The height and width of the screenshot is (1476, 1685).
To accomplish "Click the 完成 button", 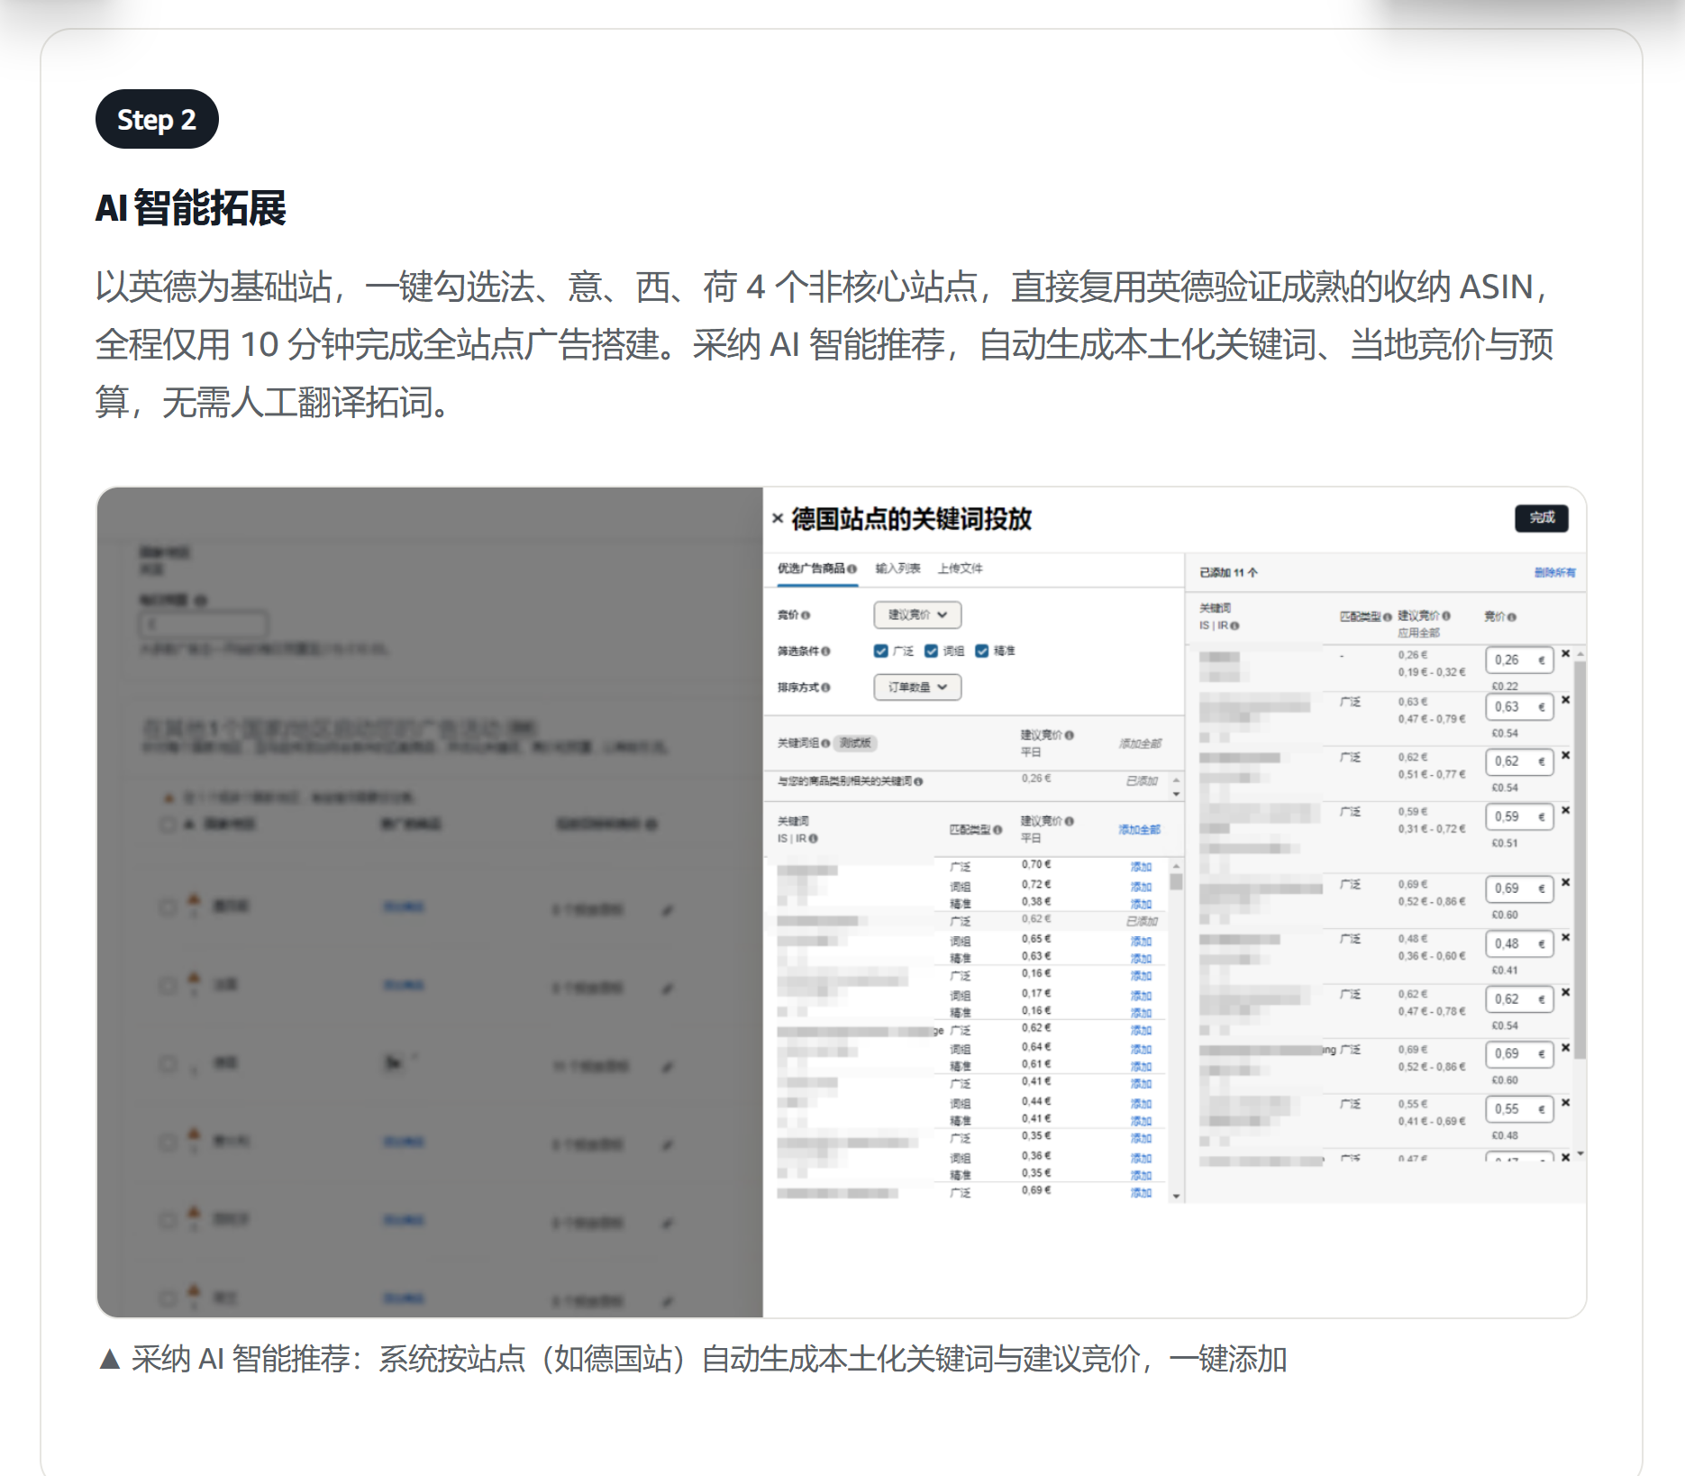I will [x=1541, y=517].
